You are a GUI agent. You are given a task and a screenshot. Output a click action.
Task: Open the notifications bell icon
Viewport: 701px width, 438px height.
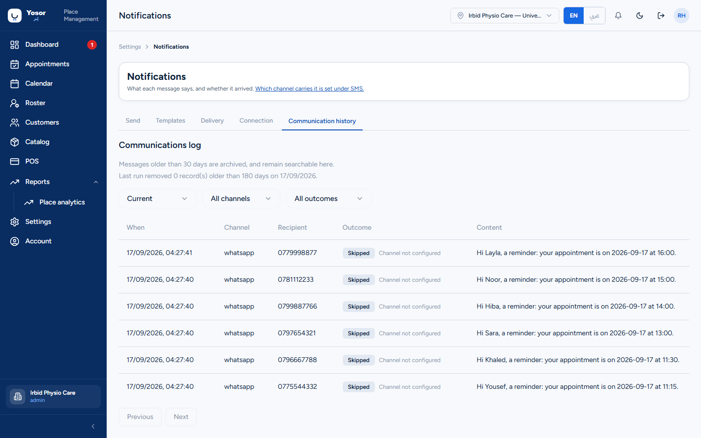click(618, 16)
